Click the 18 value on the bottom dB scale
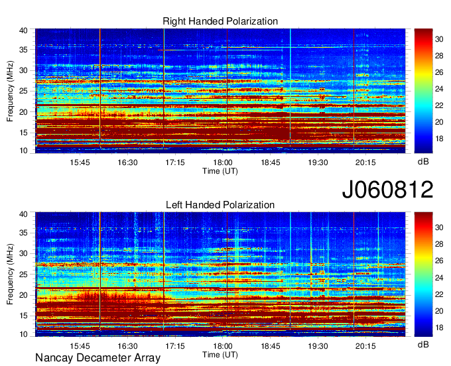This screenshot has height=366, width=451. pyautogui.click(x=439, y=328)
